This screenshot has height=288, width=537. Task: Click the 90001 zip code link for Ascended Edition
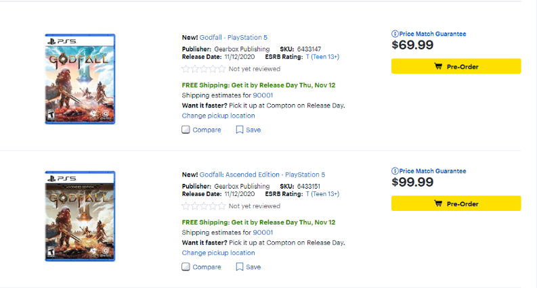click(263, 233)
